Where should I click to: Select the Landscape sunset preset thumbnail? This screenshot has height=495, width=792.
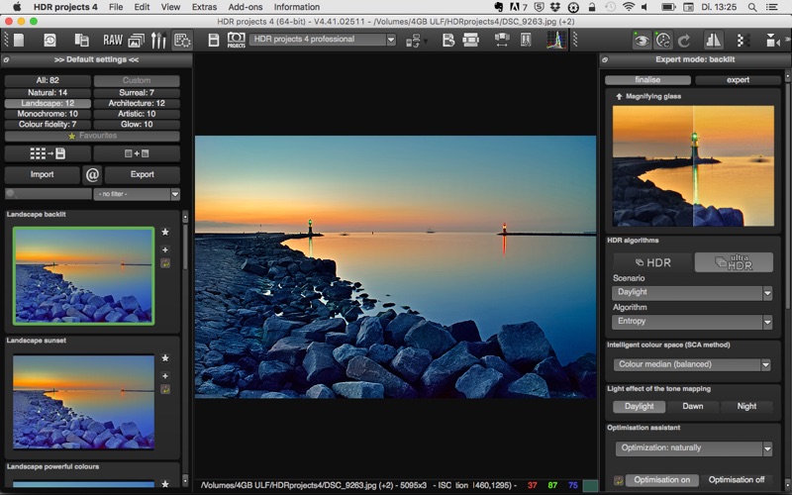(x=83, y=402)
